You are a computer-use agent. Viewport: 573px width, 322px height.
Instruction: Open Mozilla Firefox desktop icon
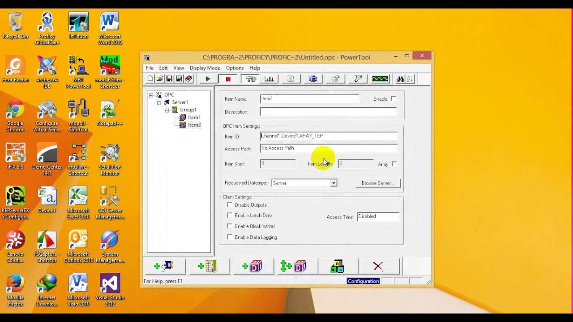(15, 290)
